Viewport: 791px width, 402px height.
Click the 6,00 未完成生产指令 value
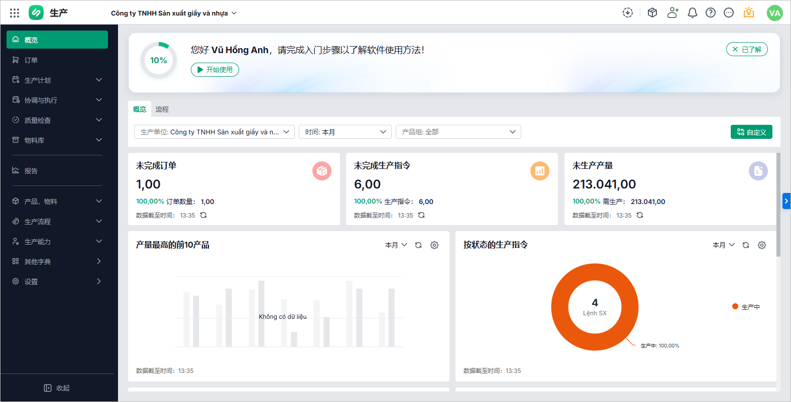point(367,184)
